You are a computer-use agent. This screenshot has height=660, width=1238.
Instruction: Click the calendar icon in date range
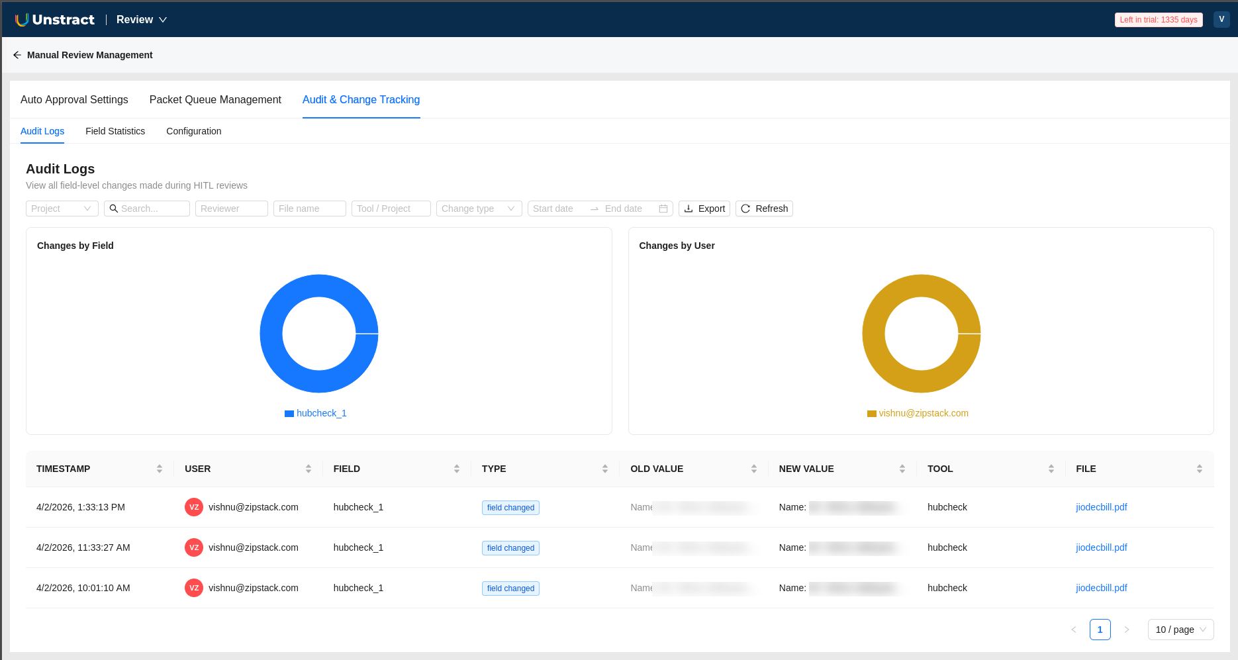click(x=663, y=209)
